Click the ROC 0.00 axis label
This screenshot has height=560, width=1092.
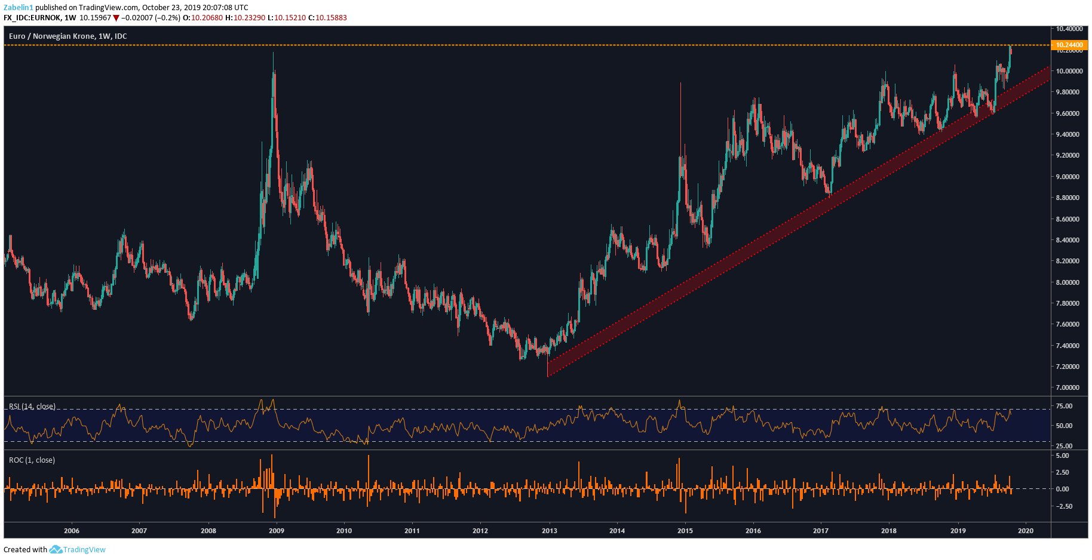[1063, 489]
